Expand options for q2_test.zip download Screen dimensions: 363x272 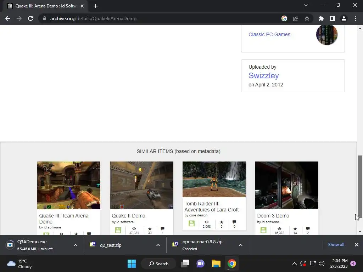[158, 245]
